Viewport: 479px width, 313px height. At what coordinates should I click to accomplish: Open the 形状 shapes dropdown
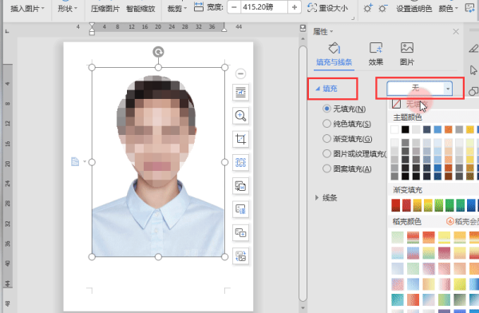point(68,8)
